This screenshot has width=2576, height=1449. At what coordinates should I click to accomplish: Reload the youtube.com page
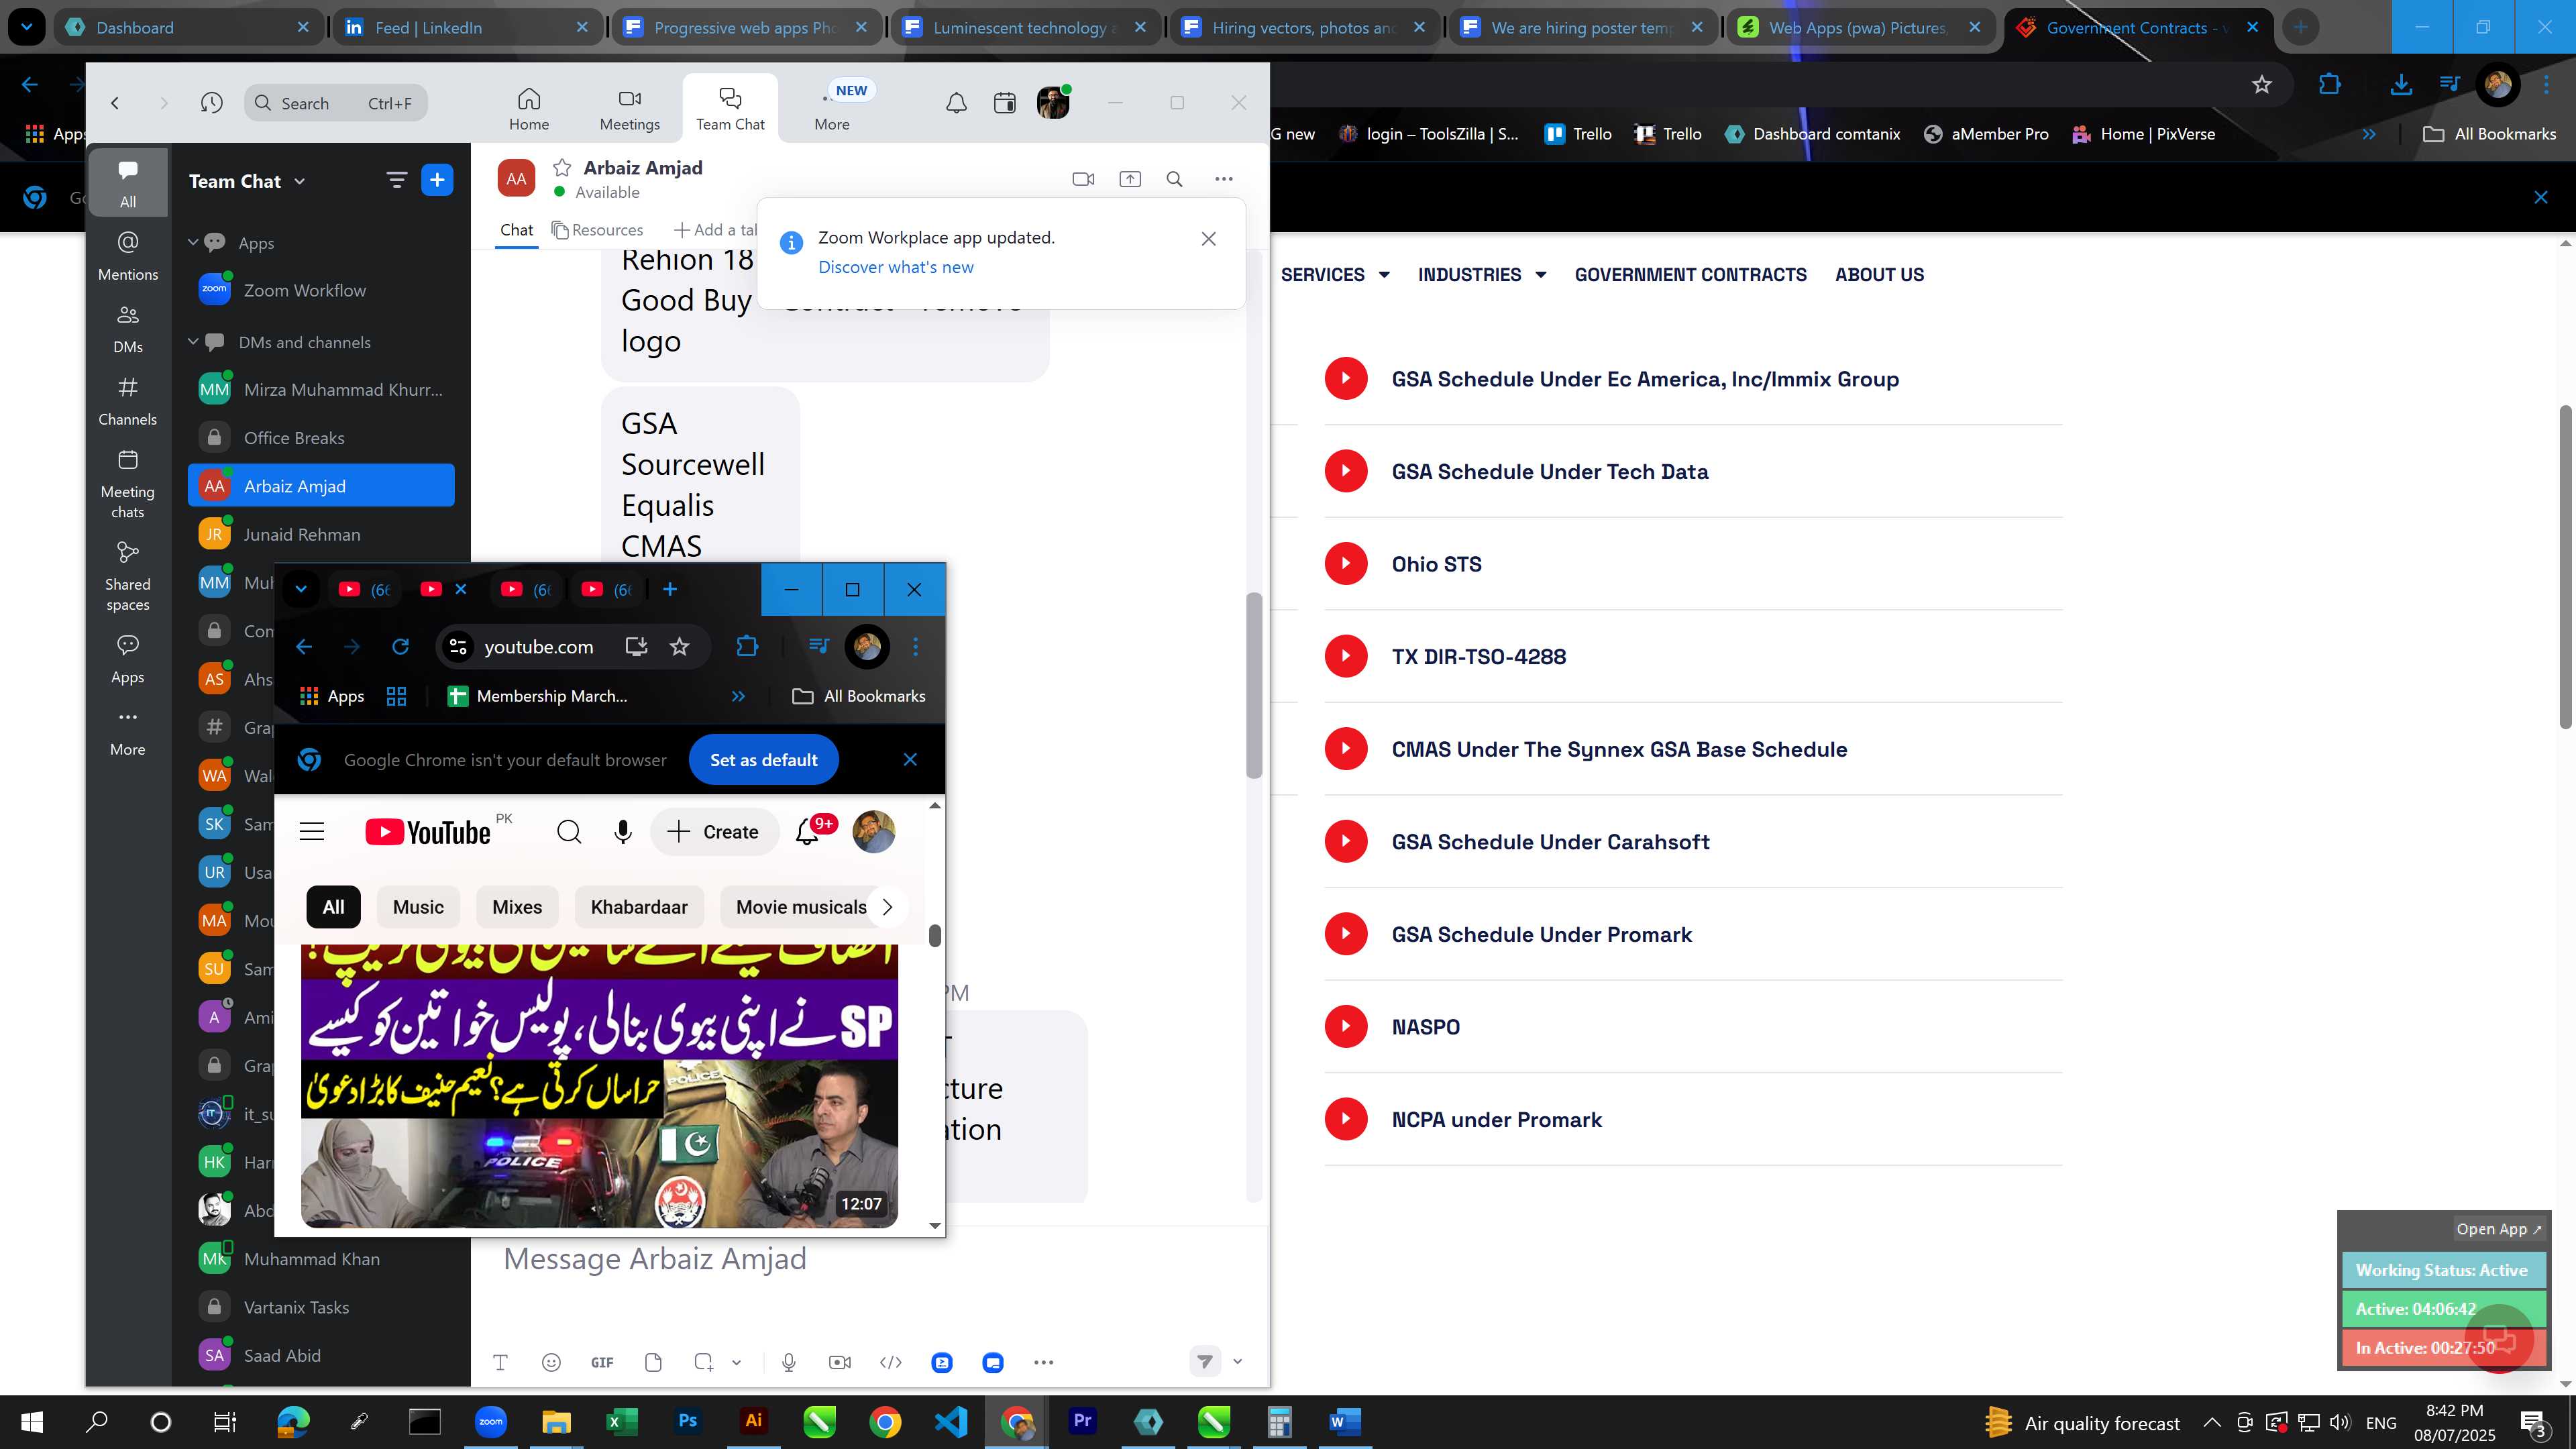tap(400, 647)
